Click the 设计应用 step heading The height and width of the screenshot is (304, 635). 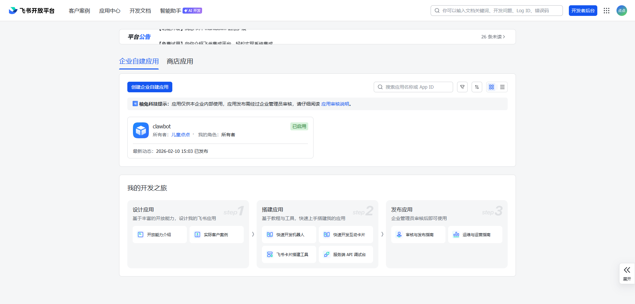[x=143, y=209]
